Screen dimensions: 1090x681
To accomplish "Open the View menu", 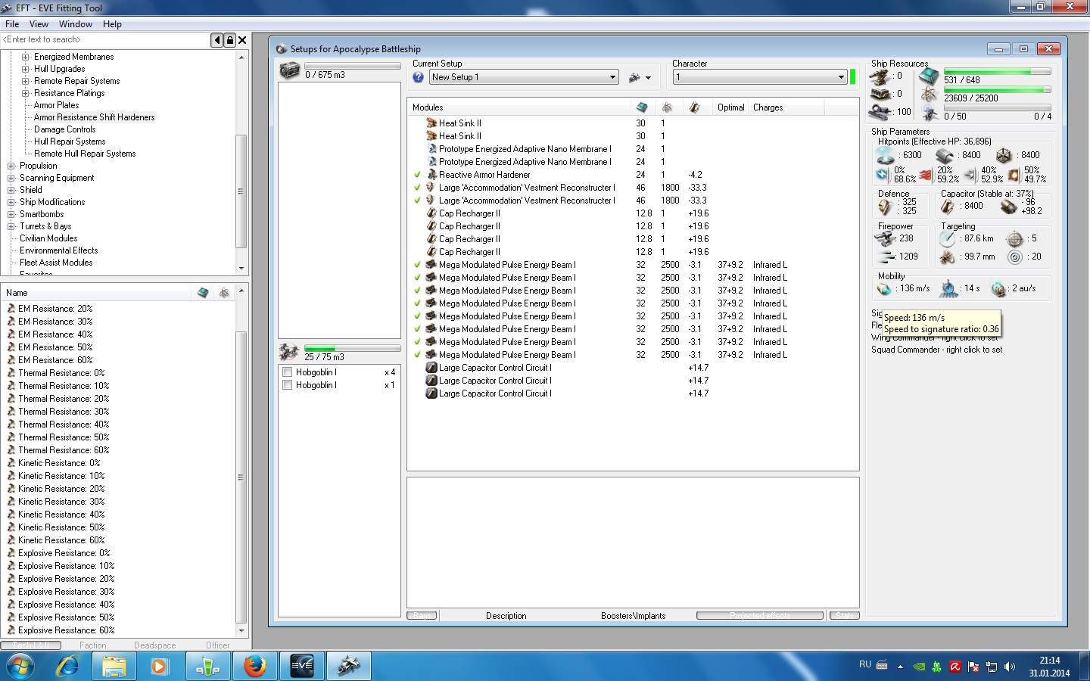I will (x=39, y=24).
